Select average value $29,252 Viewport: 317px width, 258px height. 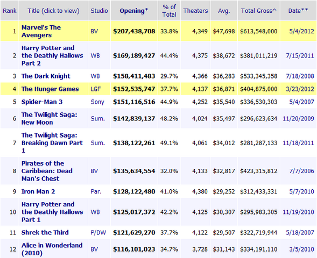224,192
